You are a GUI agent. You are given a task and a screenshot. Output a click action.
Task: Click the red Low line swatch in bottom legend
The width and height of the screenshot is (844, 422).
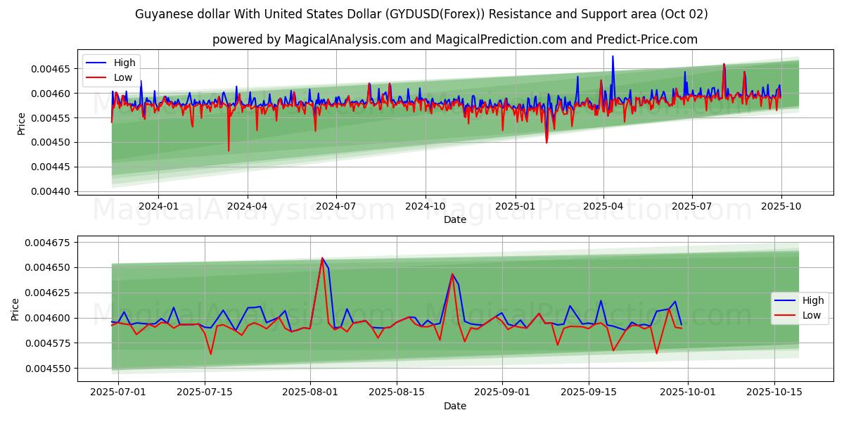786,315
